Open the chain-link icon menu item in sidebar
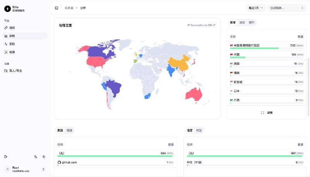 [24, 28]
